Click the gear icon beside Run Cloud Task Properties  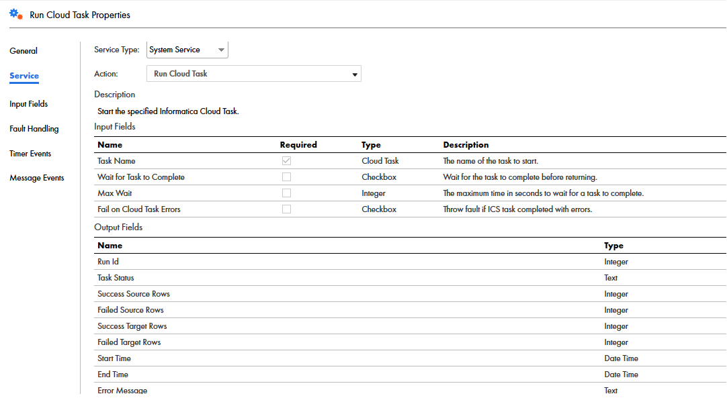coord(15,14)
